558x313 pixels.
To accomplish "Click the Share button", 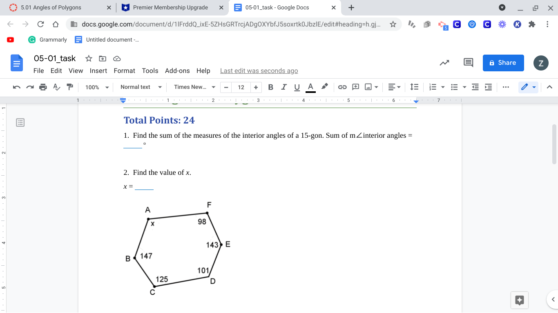I will (x=503, y=63).
